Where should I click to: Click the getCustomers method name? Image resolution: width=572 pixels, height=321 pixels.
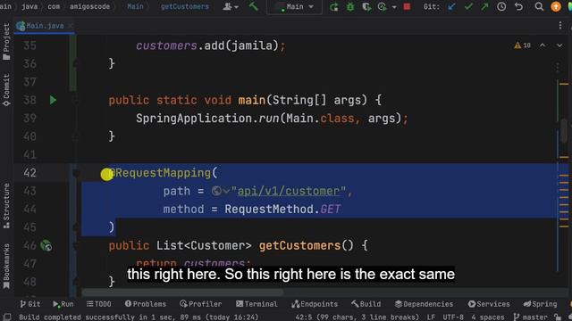pyautogui.click(x=299, y=246)
